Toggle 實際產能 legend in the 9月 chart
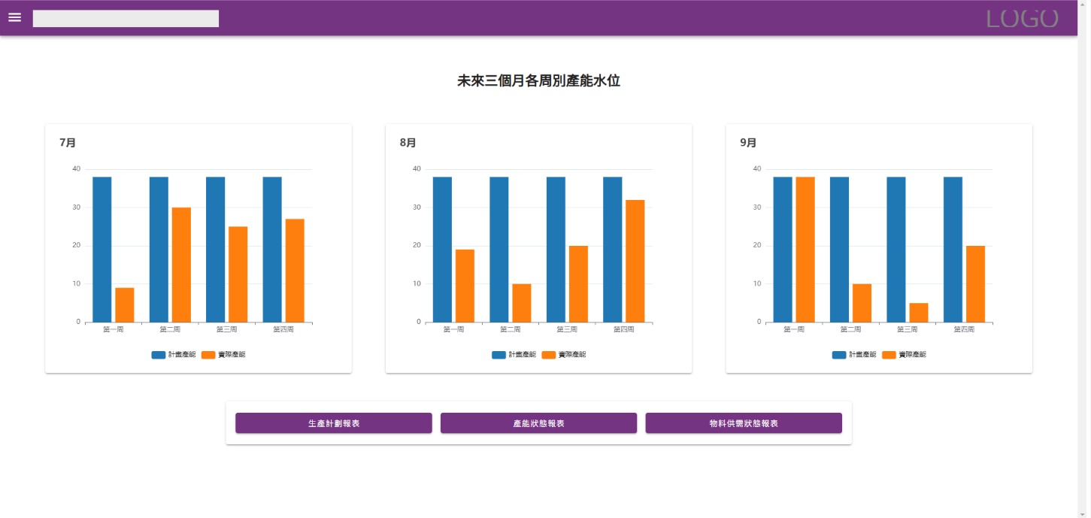The image size is (1091, 518). coord(904,355)
